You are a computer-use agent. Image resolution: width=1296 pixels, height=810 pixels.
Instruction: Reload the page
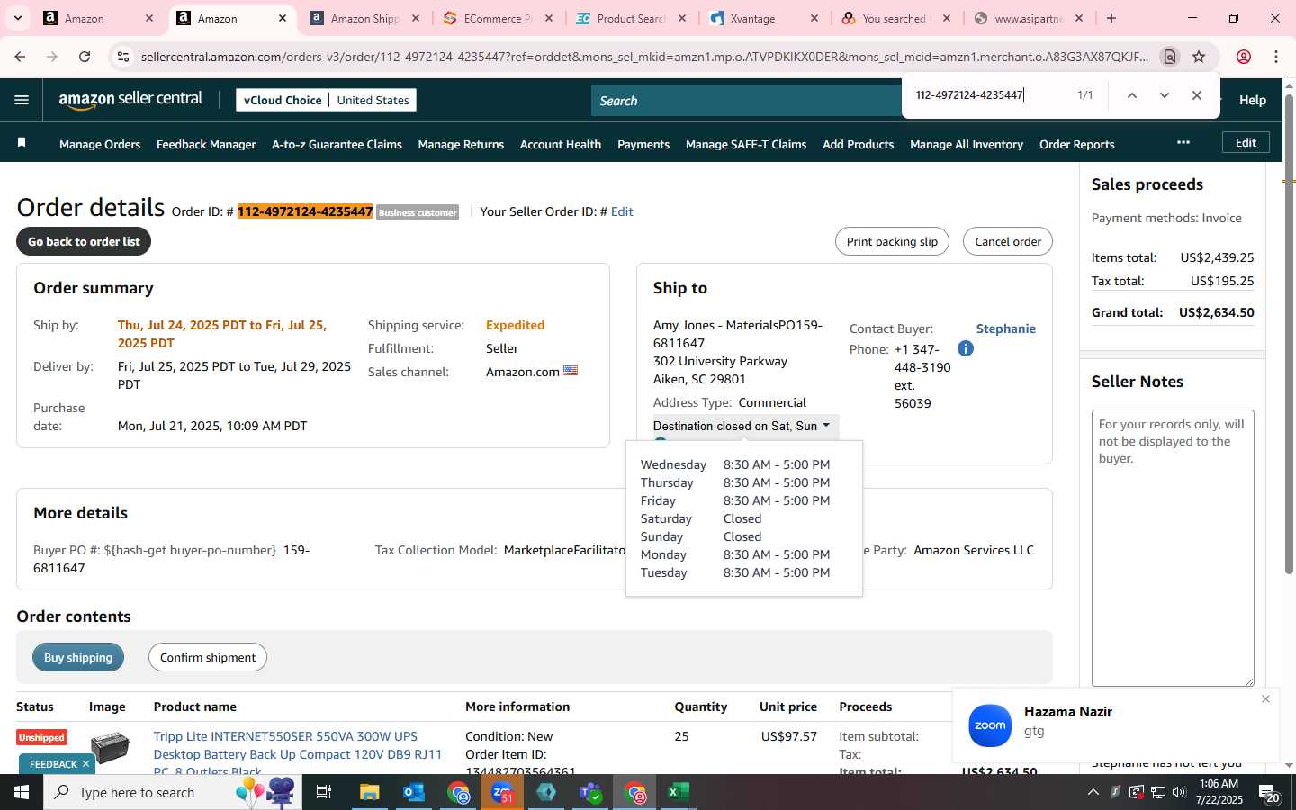tap(85, 57)
